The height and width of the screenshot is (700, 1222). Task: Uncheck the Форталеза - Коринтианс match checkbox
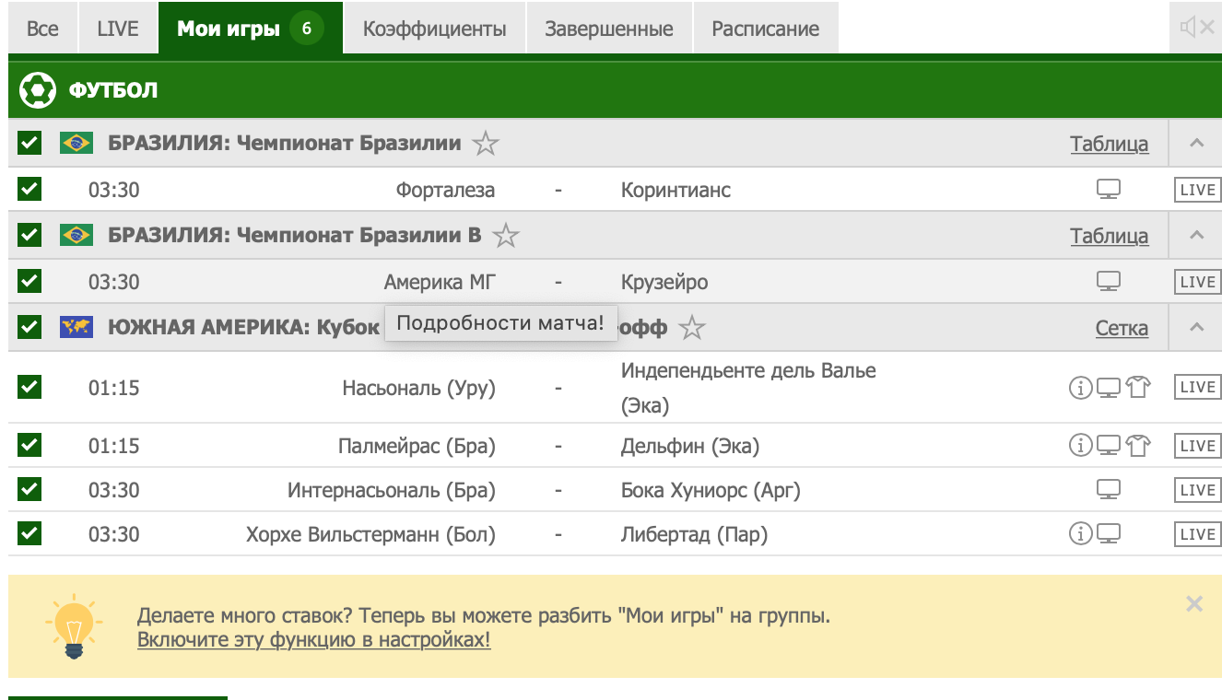29,190
